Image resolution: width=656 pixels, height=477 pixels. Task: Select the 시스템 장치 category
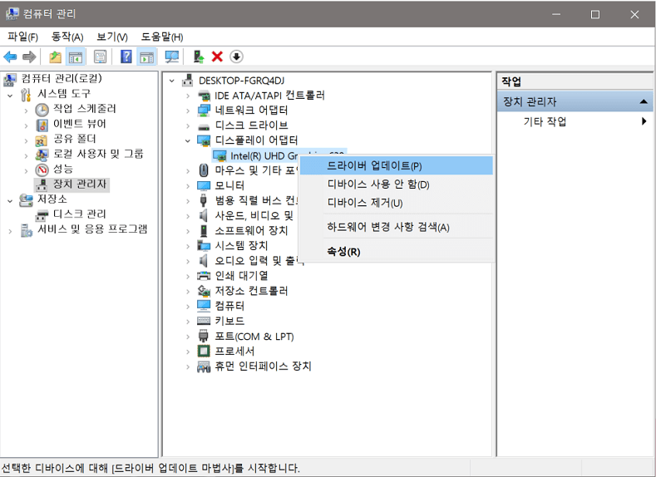[x=241, y=245]
